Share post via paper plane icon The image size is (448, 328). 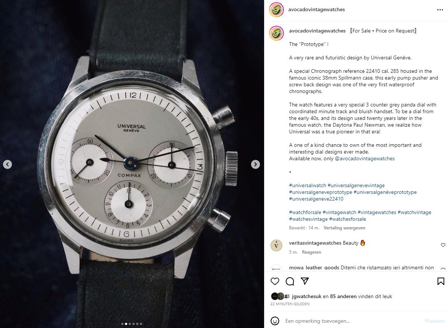(x=305, y=281)
